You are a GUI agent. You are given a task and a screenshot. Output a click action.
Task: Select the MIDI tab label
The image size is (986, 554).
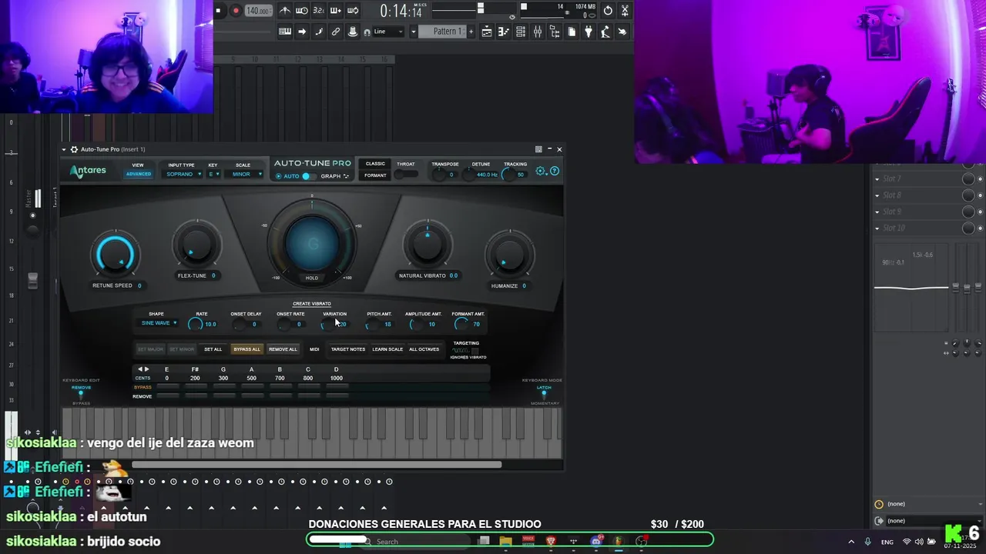(x=314, y=349)
